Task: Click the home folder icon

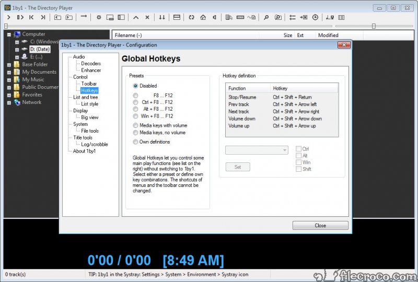Action: 203,17
